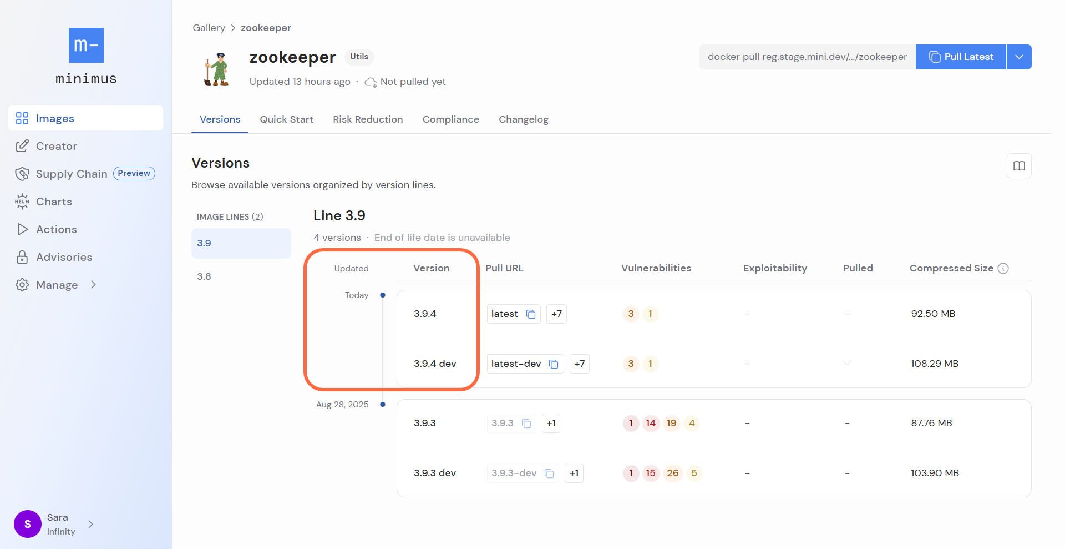Open Supply Chain shield icon
This screenshot has height=549, width=1065.
pyautogui.click(x=22, y=174)
